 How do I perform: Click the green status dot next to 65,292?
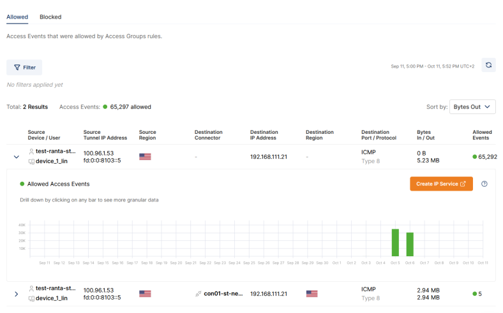475,157
